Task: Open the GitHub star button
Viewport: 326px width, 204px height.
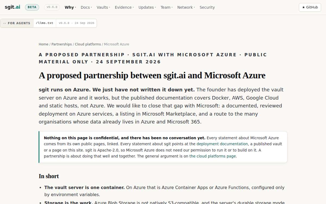Action: (x=310, y=7)
